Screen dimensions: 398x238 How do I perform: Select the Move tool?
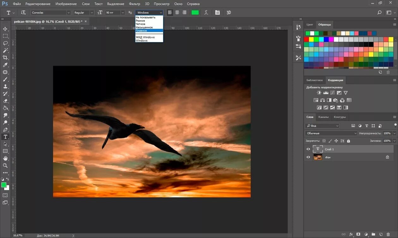point(5,29)
